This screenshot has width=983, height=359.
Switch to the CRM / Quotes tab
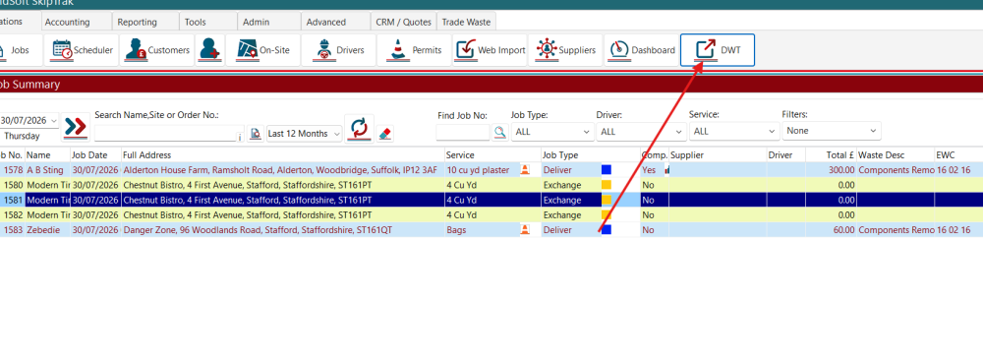pos(404,22)
